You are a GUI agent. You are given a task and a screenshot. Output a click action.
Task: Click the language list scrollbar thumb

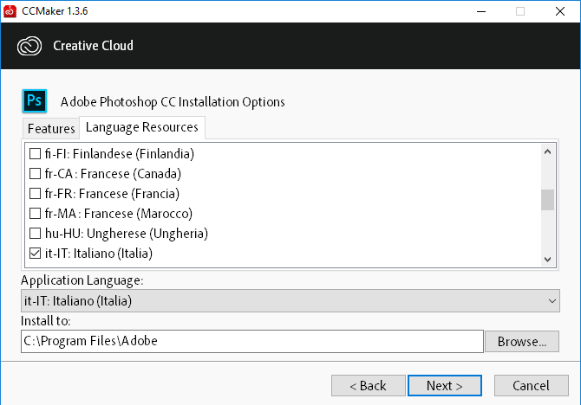pyautogui.click(x=548, y=200)
